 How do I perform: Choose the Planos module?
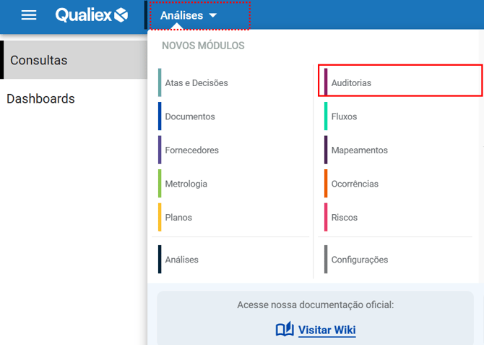click(178, 217)
